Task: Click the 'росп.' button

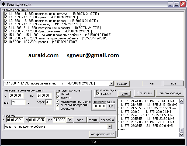Action: (x=79, y=120)
